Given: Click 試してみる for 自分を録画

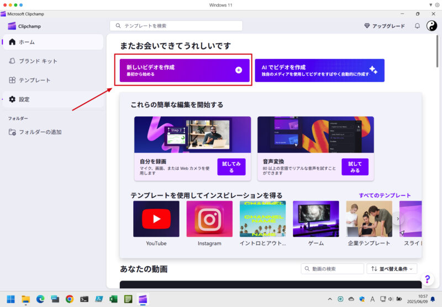Looking at the screenshot, I should [231, 167].
